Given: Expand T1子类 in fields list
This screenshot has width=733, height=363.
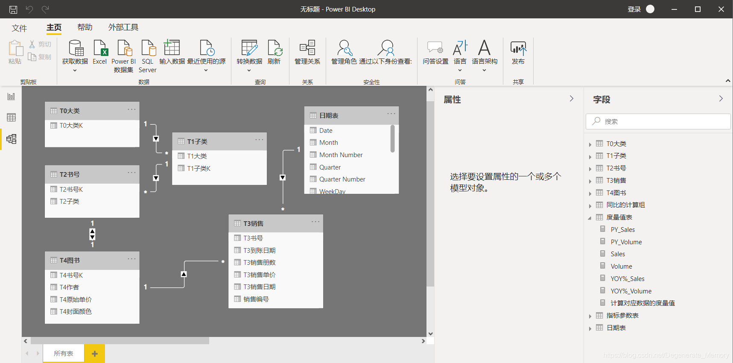Looking at the screenshot, I should (590, 157).
